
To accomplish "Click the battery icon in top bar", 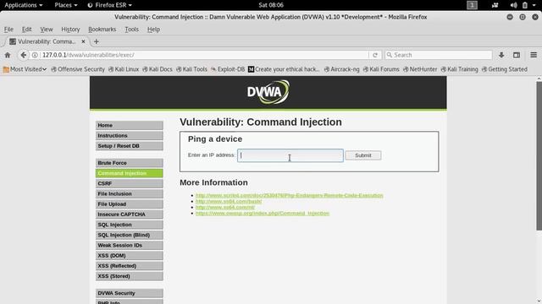I will click(x=525, y=5).
